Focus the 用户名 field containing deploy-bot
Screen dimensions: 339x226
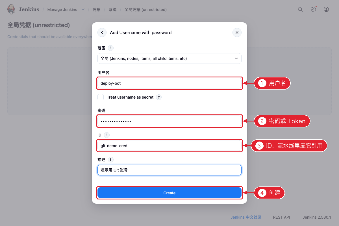[x=169, y=83]
